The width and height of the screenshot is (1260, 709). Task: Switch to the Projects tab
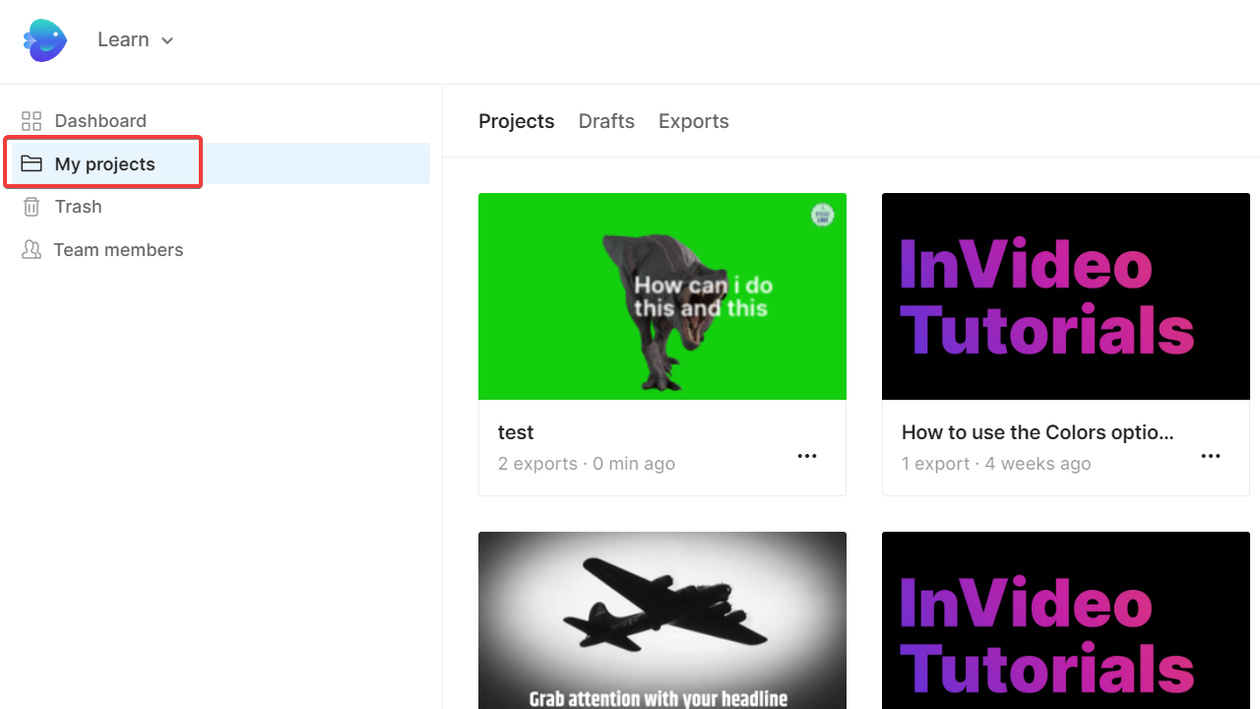click(x=517, y=121)
